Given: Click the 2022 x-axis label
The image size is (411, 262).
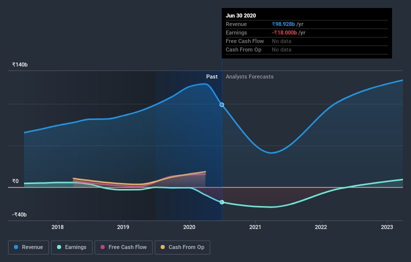Looking at the screenshot, I should click(x=321, y=227).
